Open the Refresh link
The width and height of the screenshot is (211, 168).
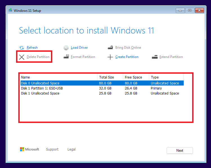click(x=32, y=48)
